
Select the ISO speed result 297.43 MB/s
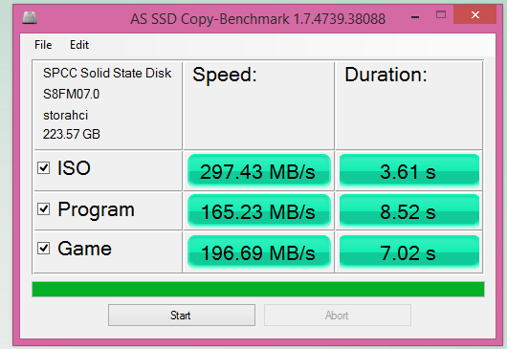point(258,170)
